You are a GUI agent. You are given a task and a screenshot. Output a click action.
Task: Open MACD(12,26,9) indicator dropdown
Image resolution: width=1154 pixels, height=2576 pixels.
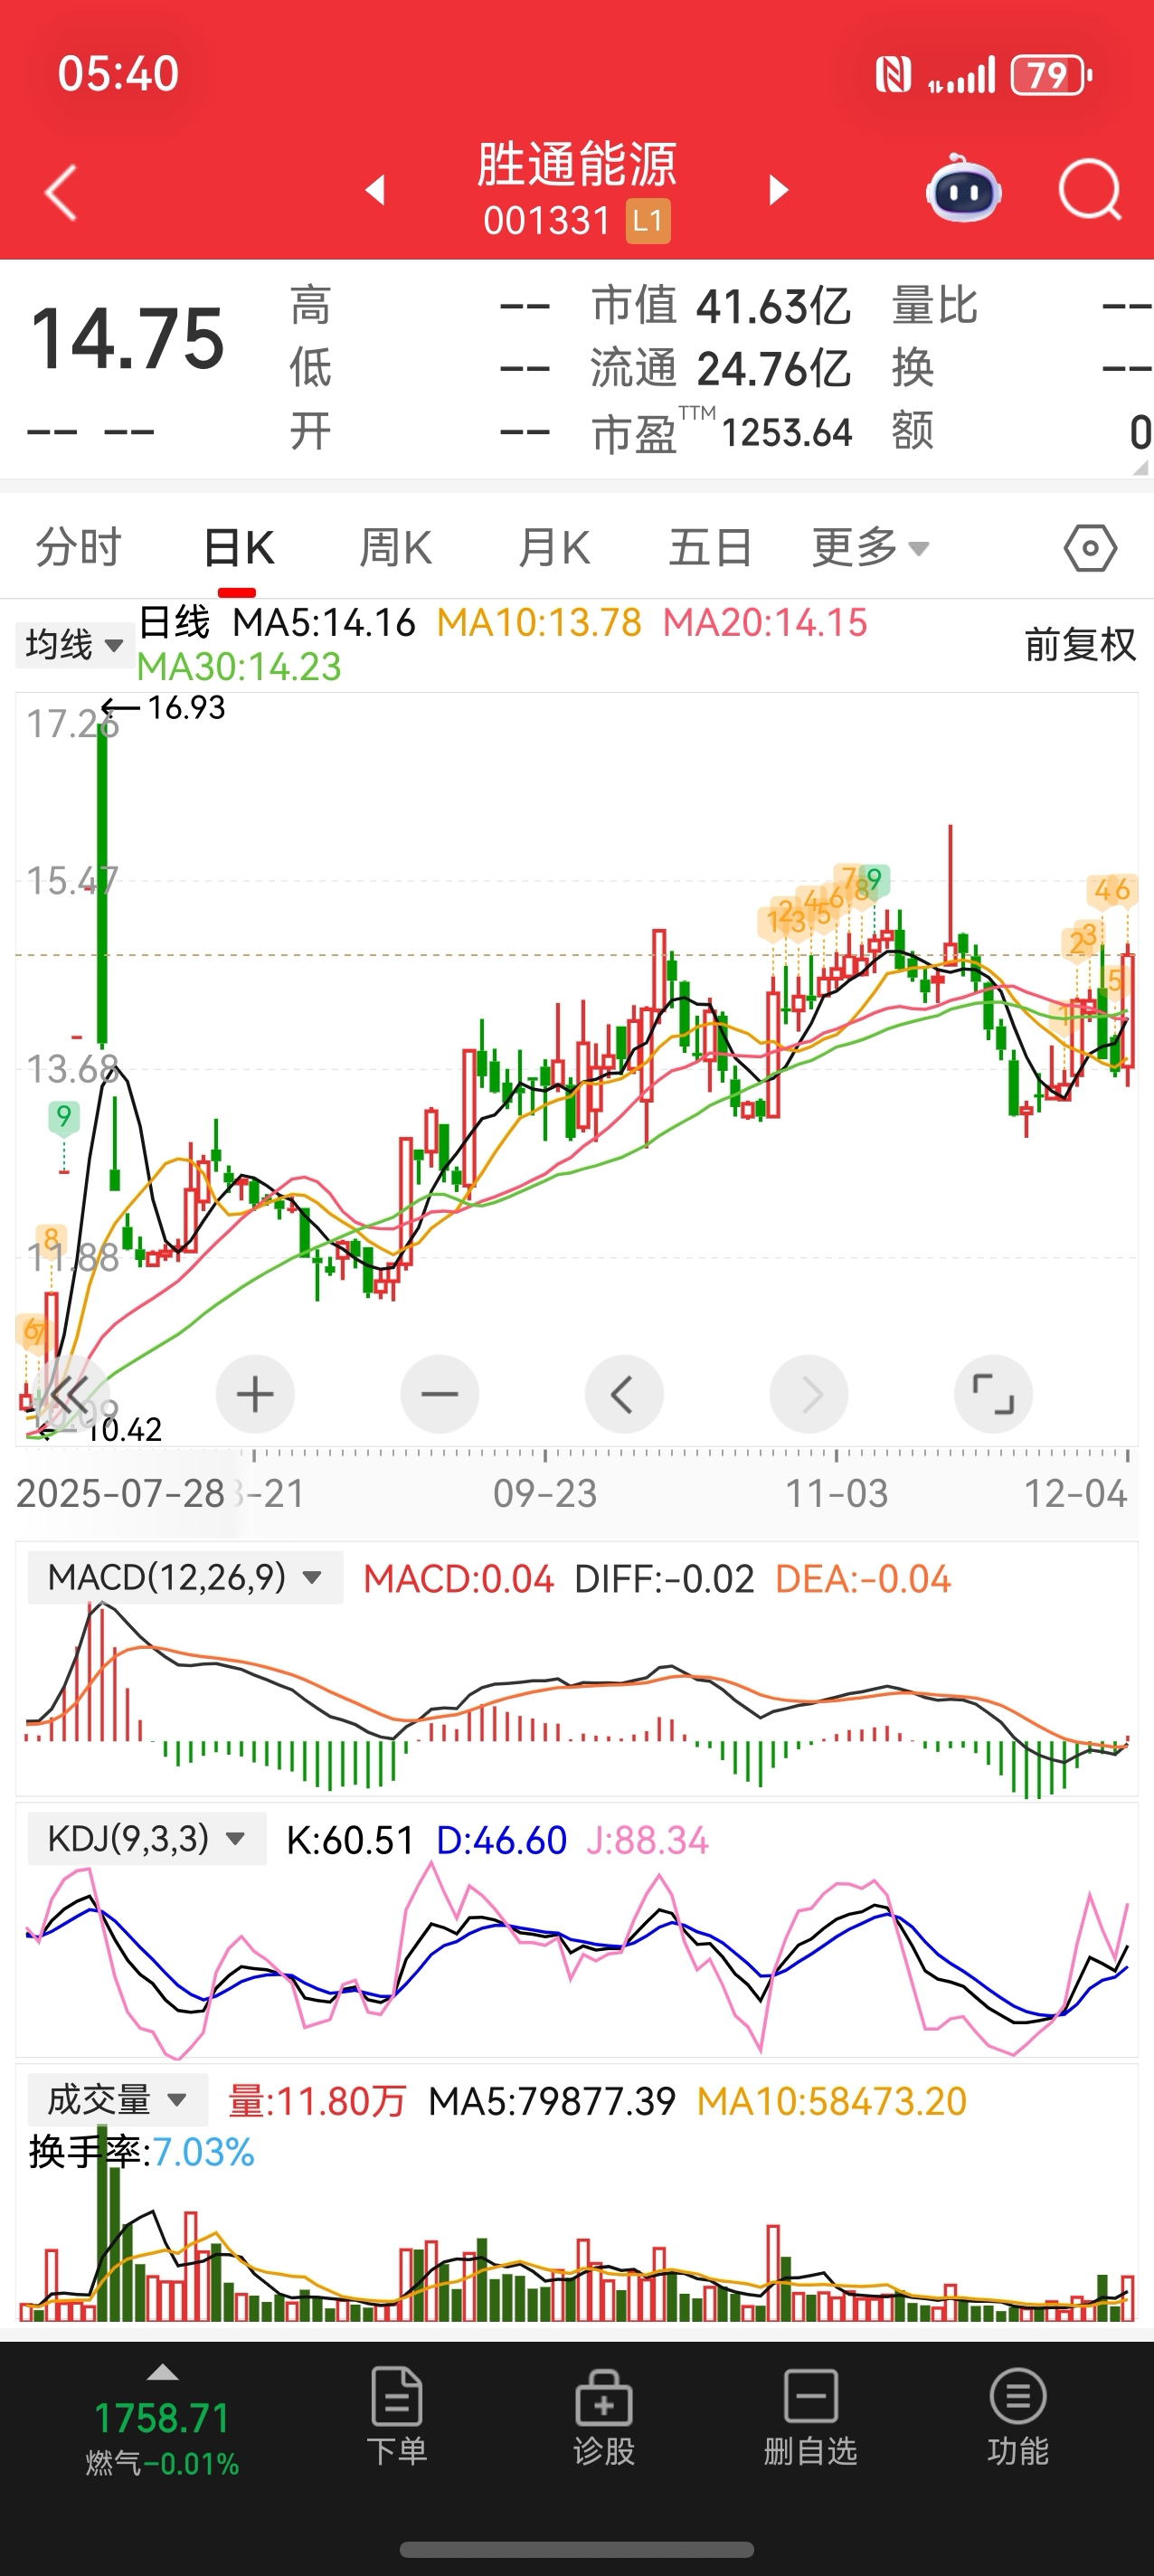[185, 1578]
